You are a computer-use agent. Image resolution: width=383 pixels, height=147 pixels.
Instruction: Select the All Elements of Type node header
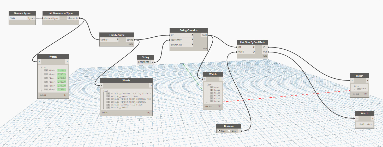tap(61, 14)
